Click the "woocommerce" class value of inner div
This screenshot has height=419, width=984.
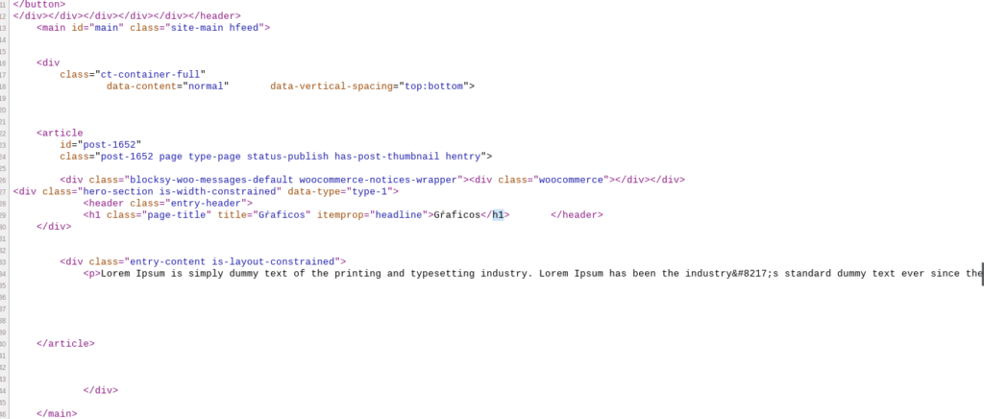pyautogui.click(x=574, y=180)
